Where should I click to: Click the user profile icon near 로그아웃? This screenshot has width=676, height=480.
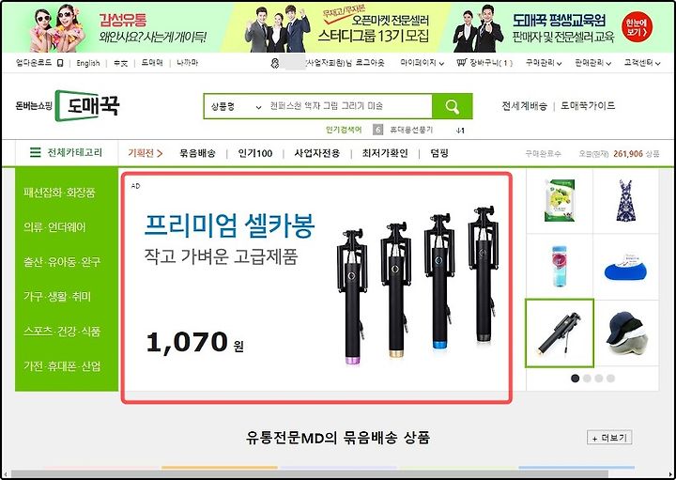(274, 63)
